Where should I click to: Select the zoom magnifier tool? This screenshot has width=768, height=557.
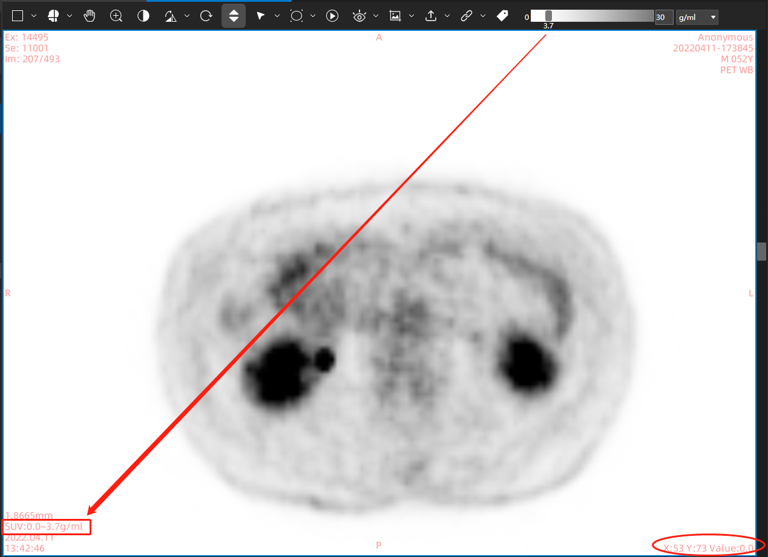pyautogui.click(x=116, y=16)
